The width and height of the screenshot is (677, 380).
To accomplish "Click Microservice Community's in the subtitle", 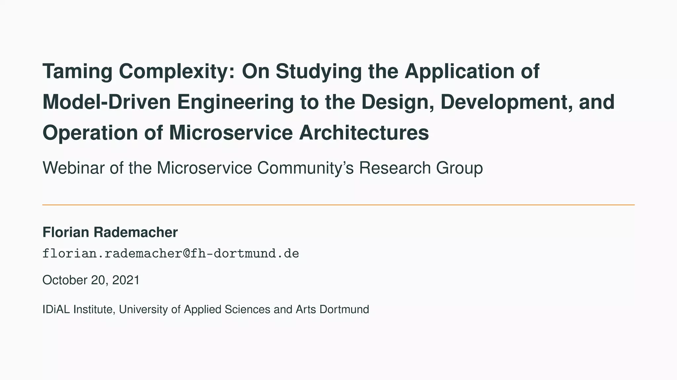I will 255,168.
